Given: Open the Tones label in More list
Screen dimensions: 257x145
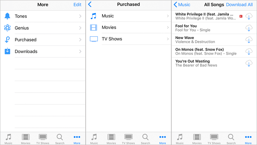Looking at the screenshot, I should [21, 16].
